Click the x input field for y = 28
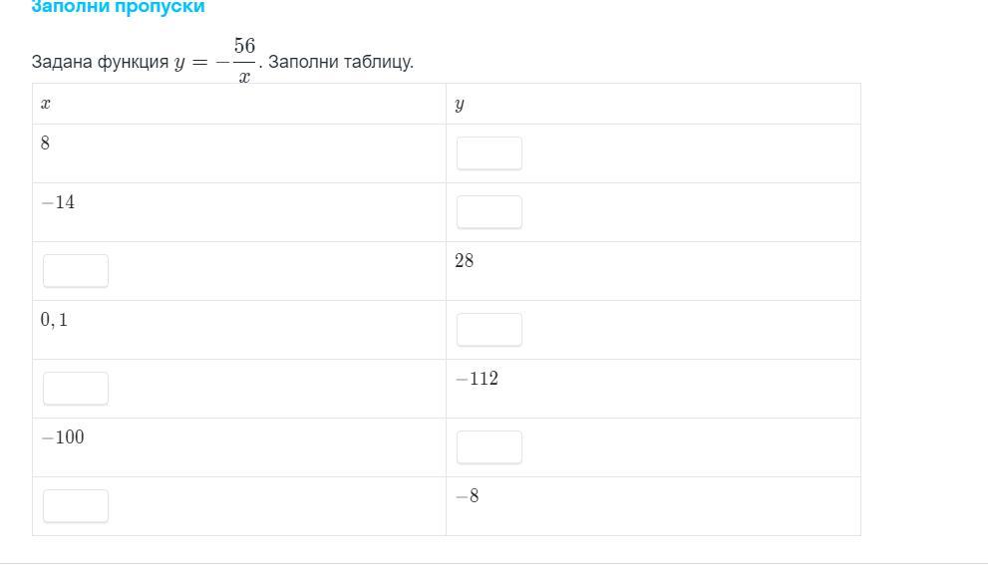988x574 pixels. (76, 271)
